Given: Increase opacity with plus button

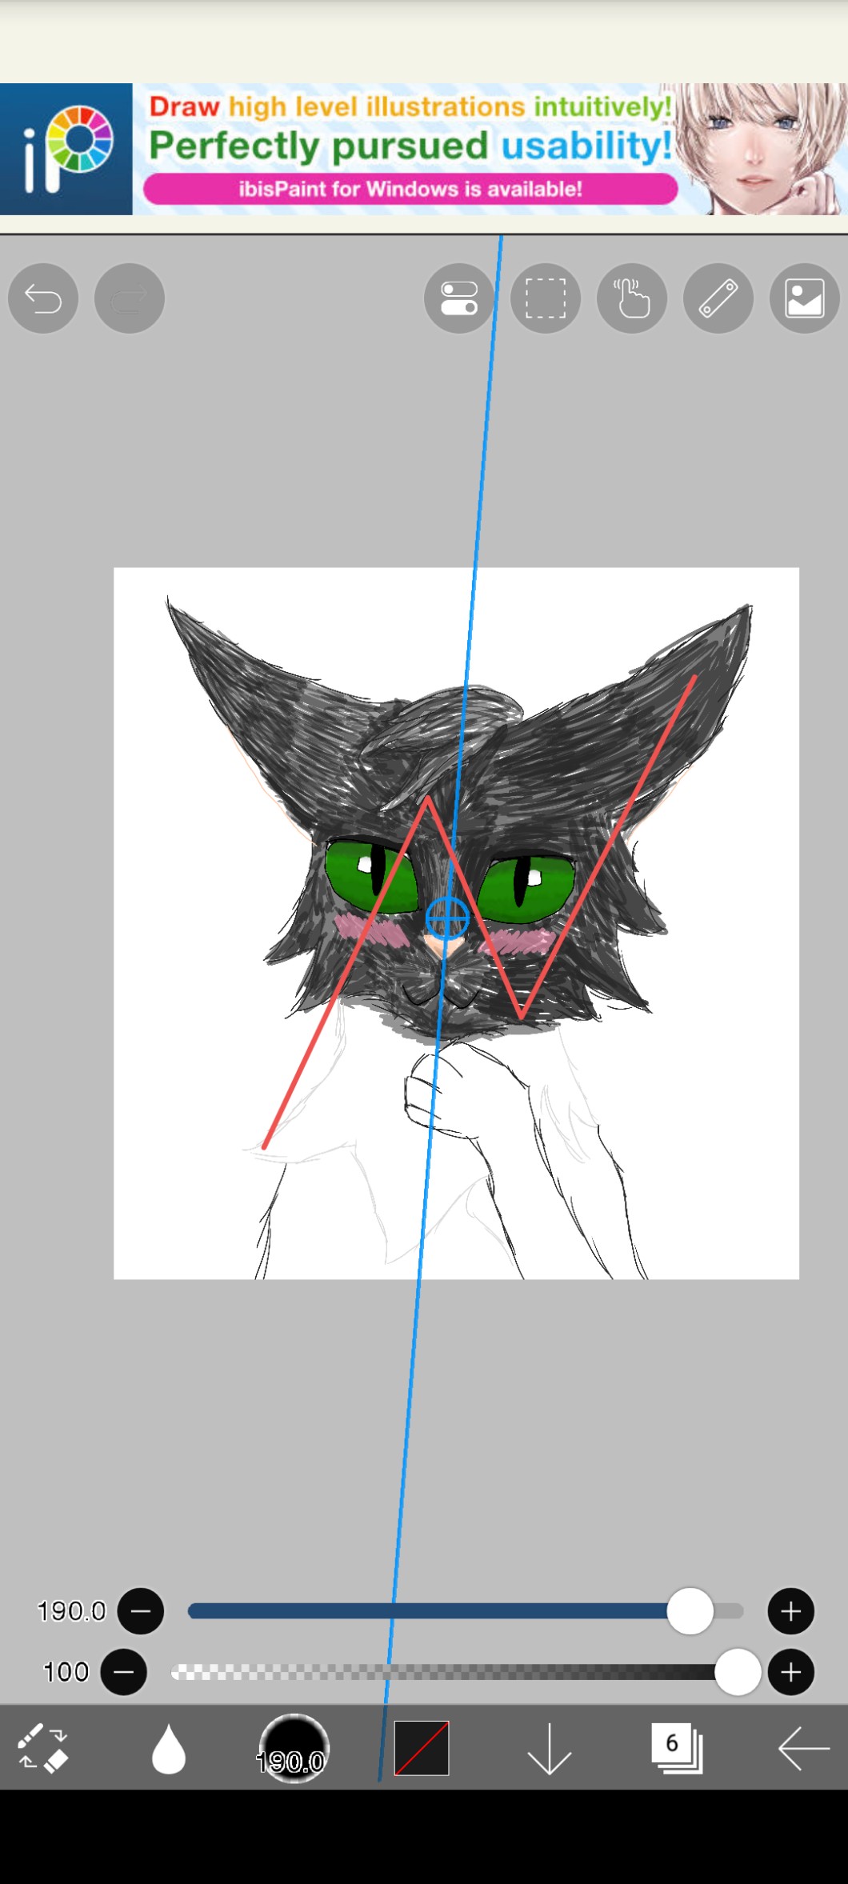Looking at the screenshot, I should [x=790, y=1671].
